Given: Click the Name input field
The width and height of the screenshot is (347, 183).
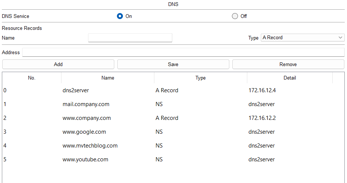Looking at the screenshot, I should (x=130, y=38).
